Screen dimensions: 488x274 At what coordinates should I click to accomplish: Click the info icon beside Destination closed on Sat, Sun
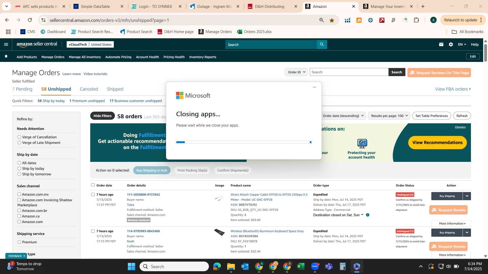point(368,215)
